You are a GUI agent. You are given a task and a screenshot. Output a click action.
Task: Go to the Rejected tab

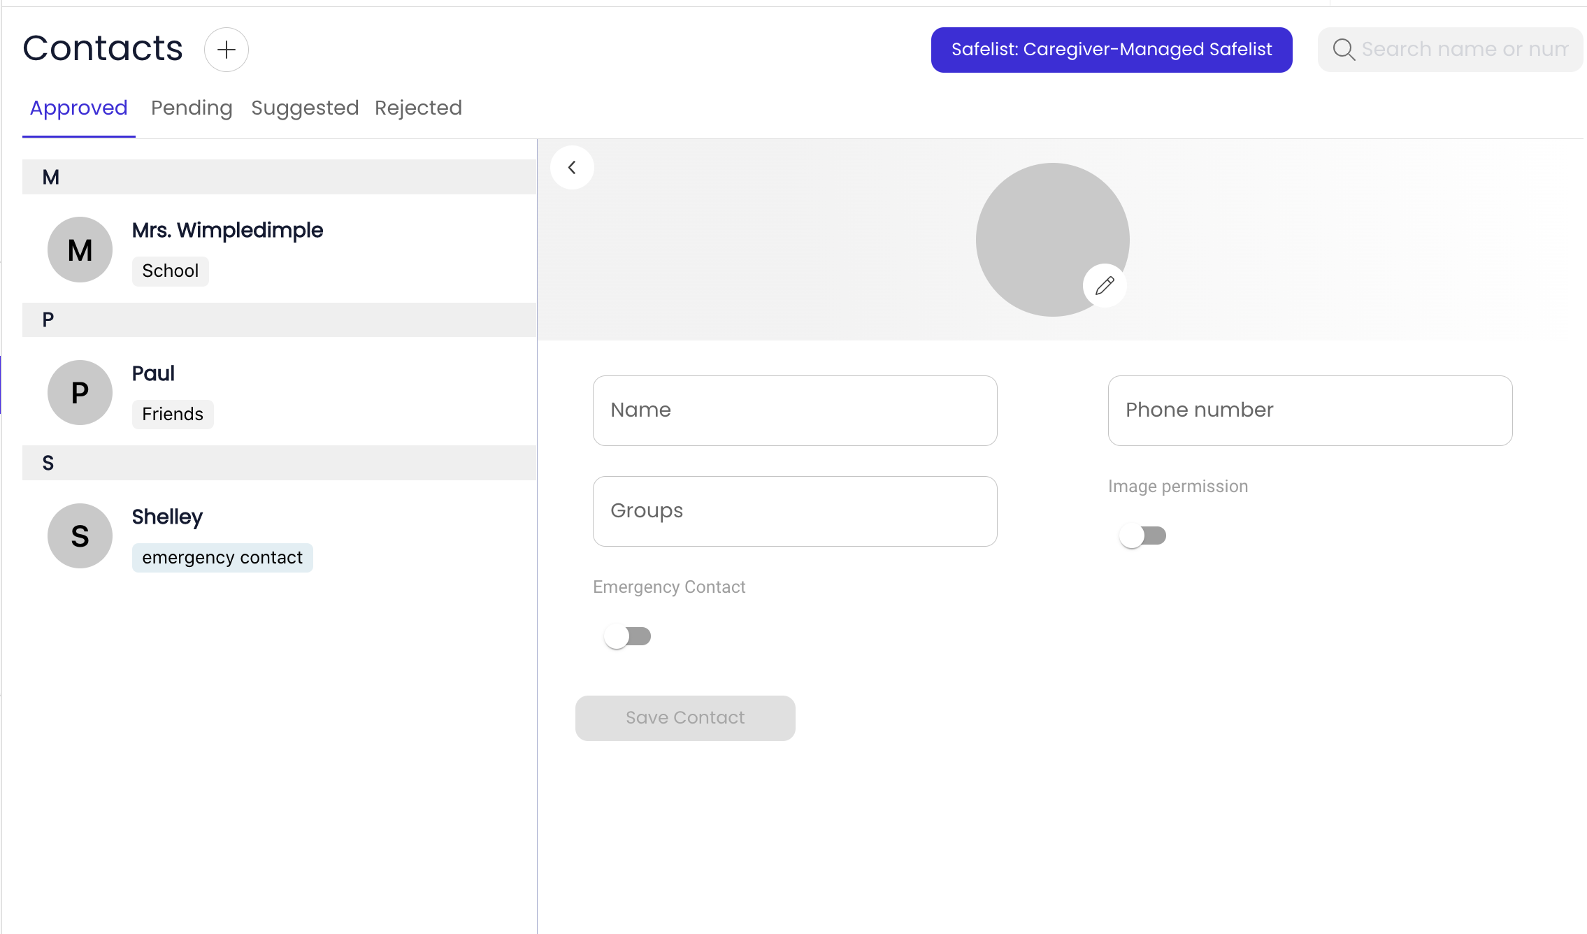click(x=418, y=108)
